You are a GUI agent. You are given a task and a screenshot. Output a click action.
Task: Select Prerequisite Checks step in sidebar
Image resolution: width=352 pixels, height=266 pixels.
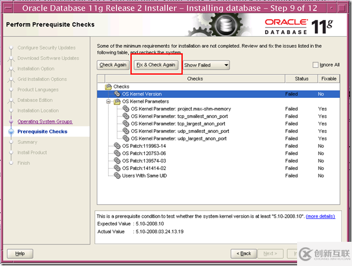click(42, 132)
